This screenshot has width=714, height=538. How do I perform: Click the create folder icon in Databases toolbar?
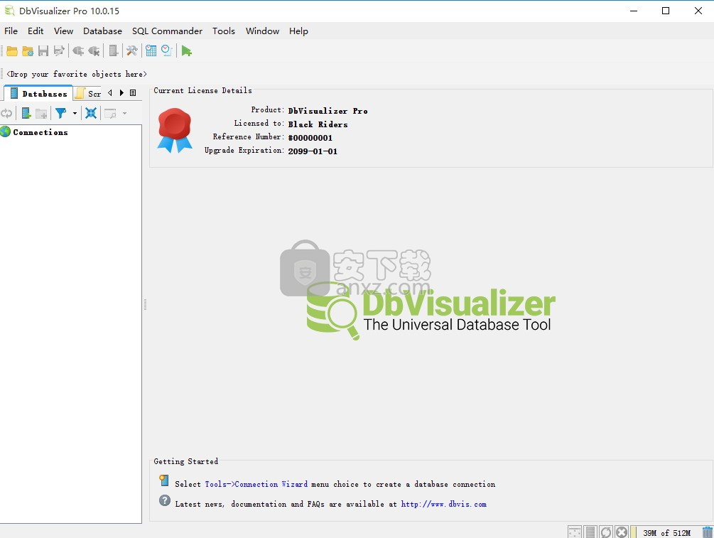tap(41, 114)
